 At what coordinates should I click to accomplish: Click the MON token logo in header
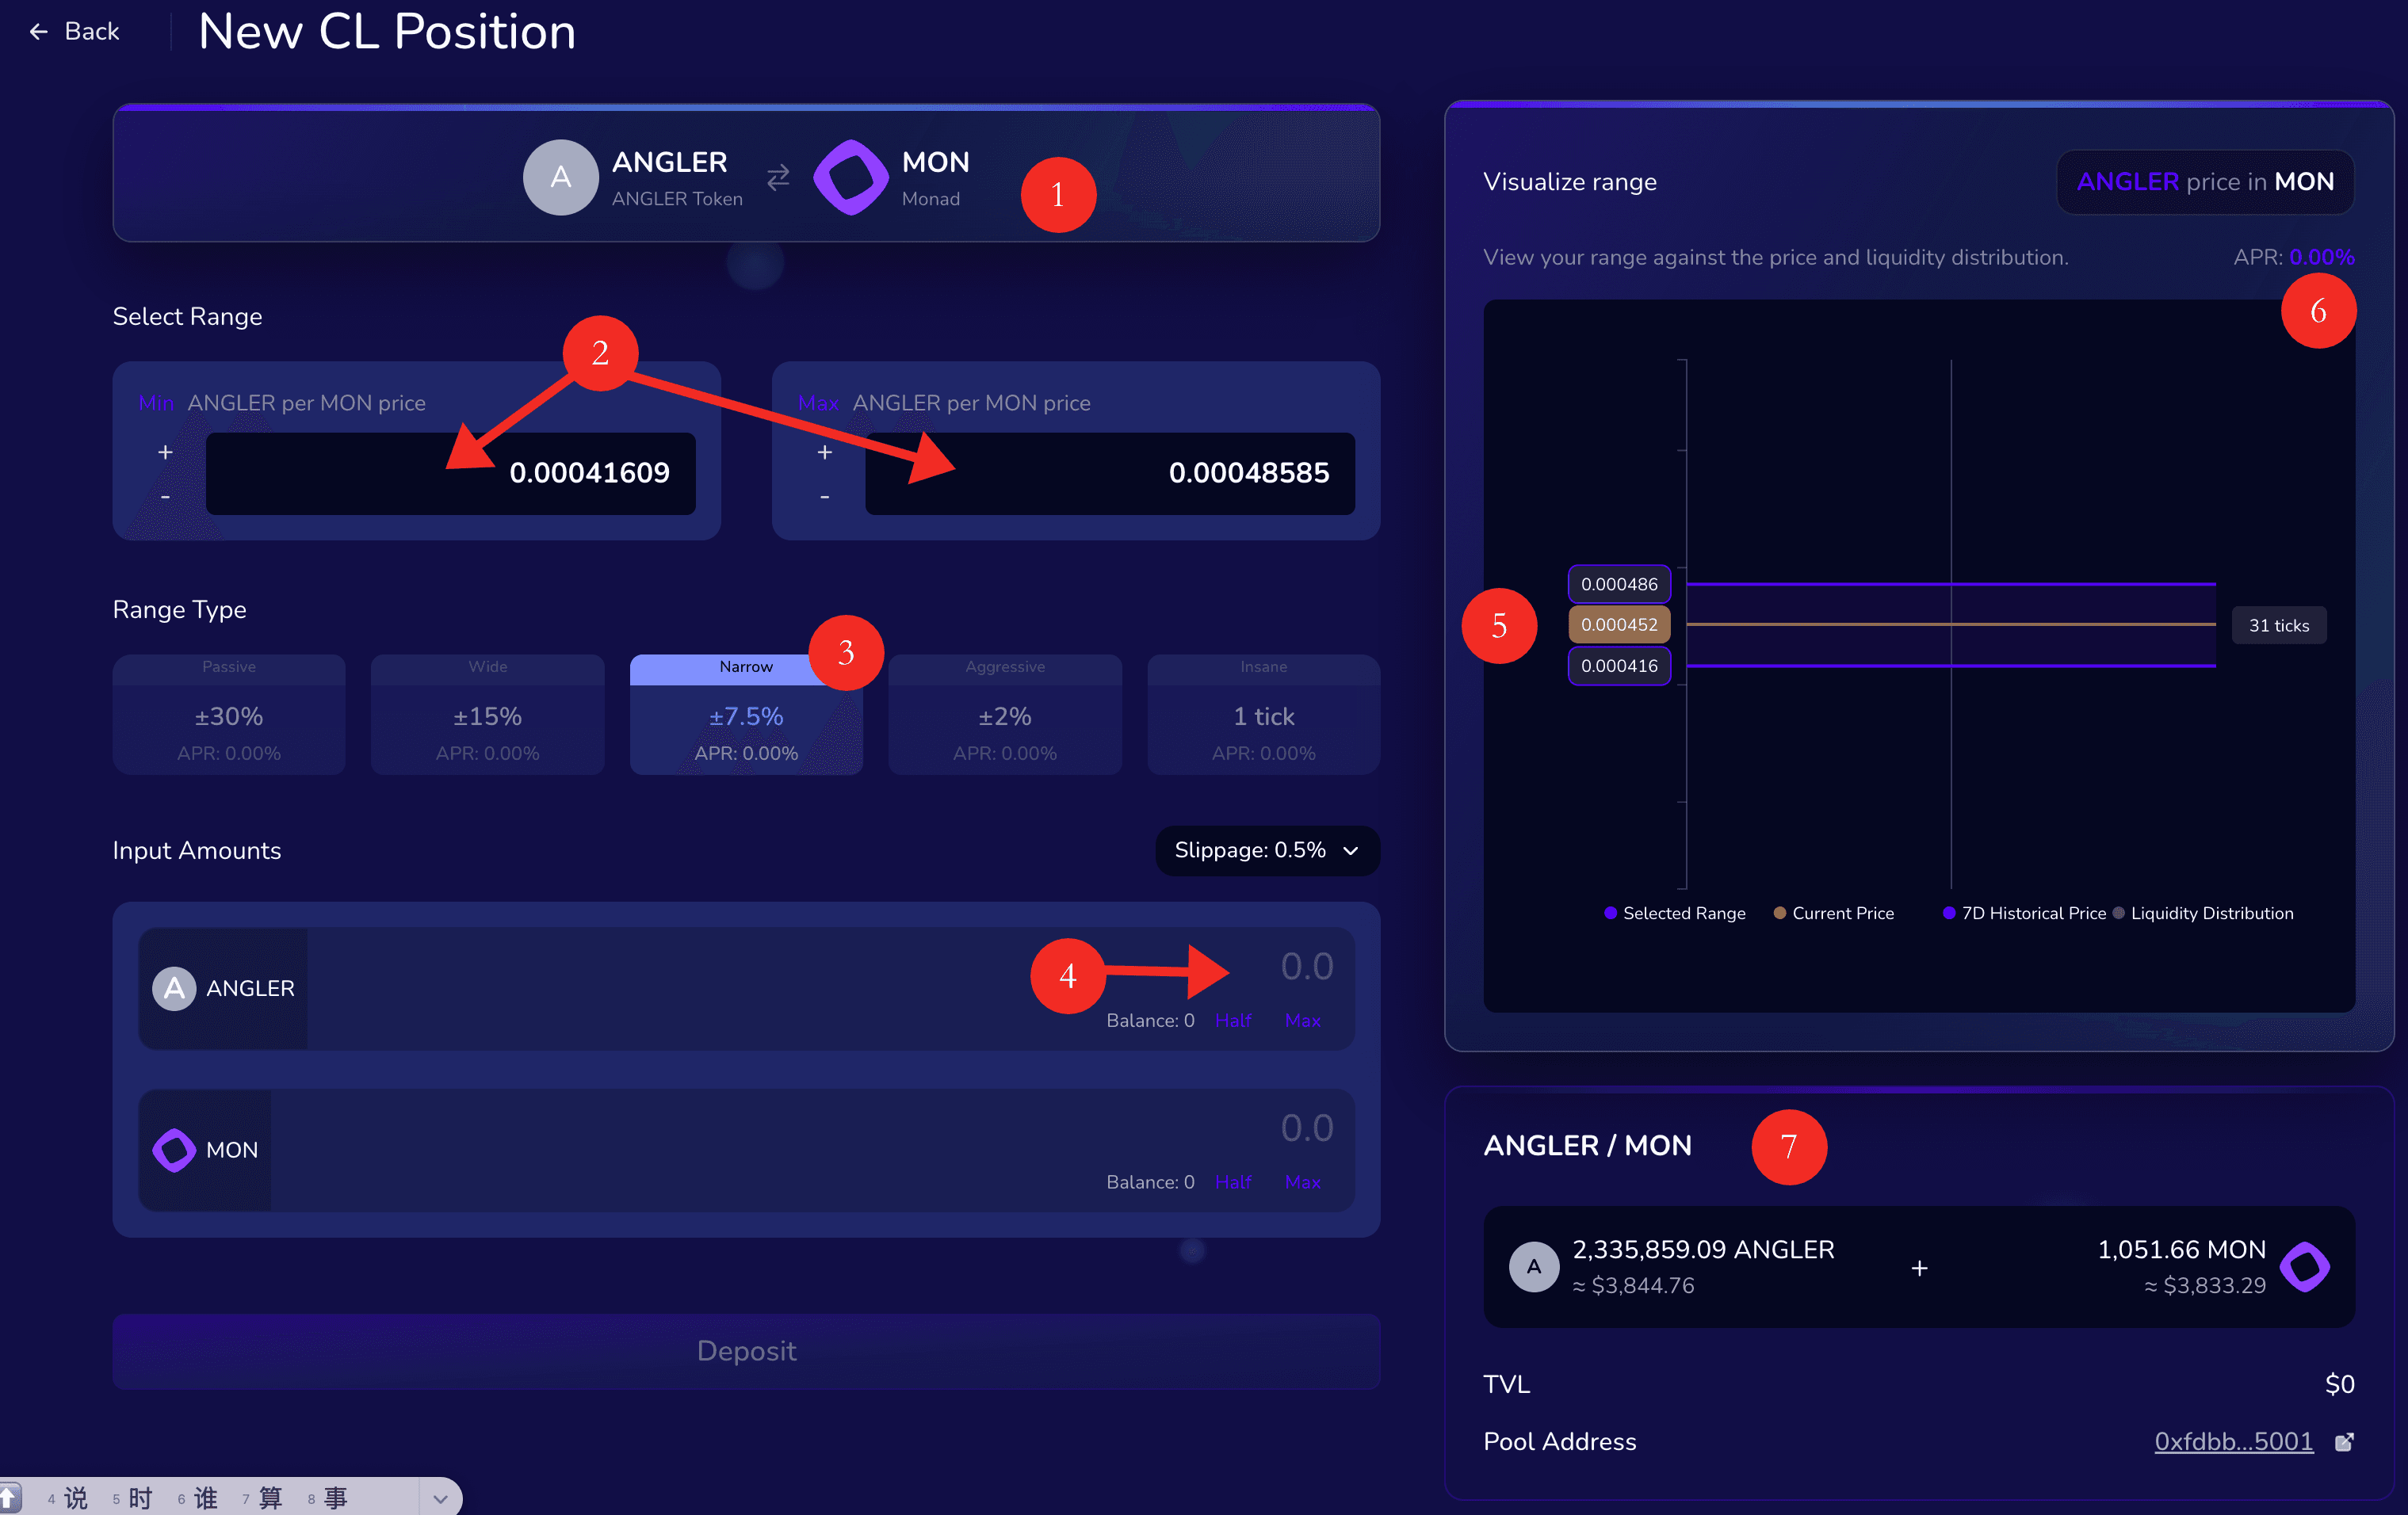click(x=850, y=177)
